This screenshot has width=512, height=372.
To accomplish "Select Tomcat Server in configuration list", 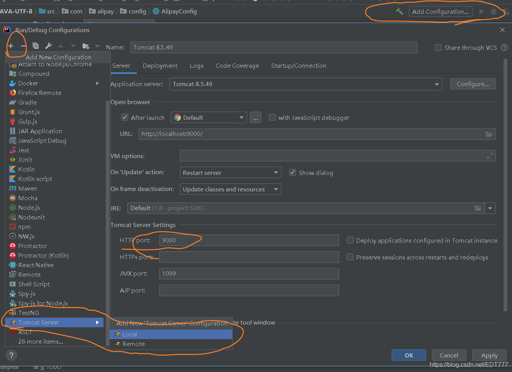I will 54,322.
